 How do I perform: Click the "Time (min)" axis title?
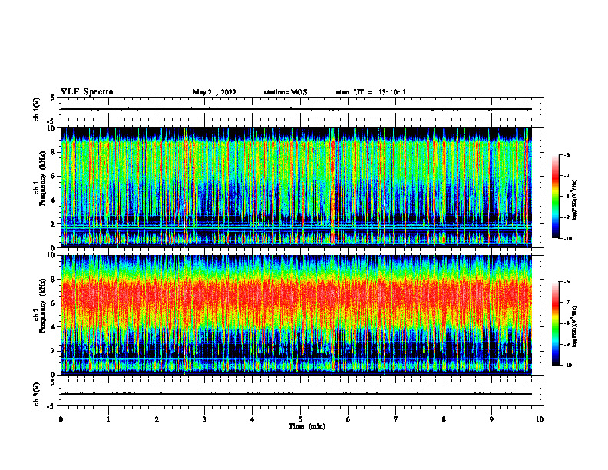pyautogui.click(x=307, y=426)
